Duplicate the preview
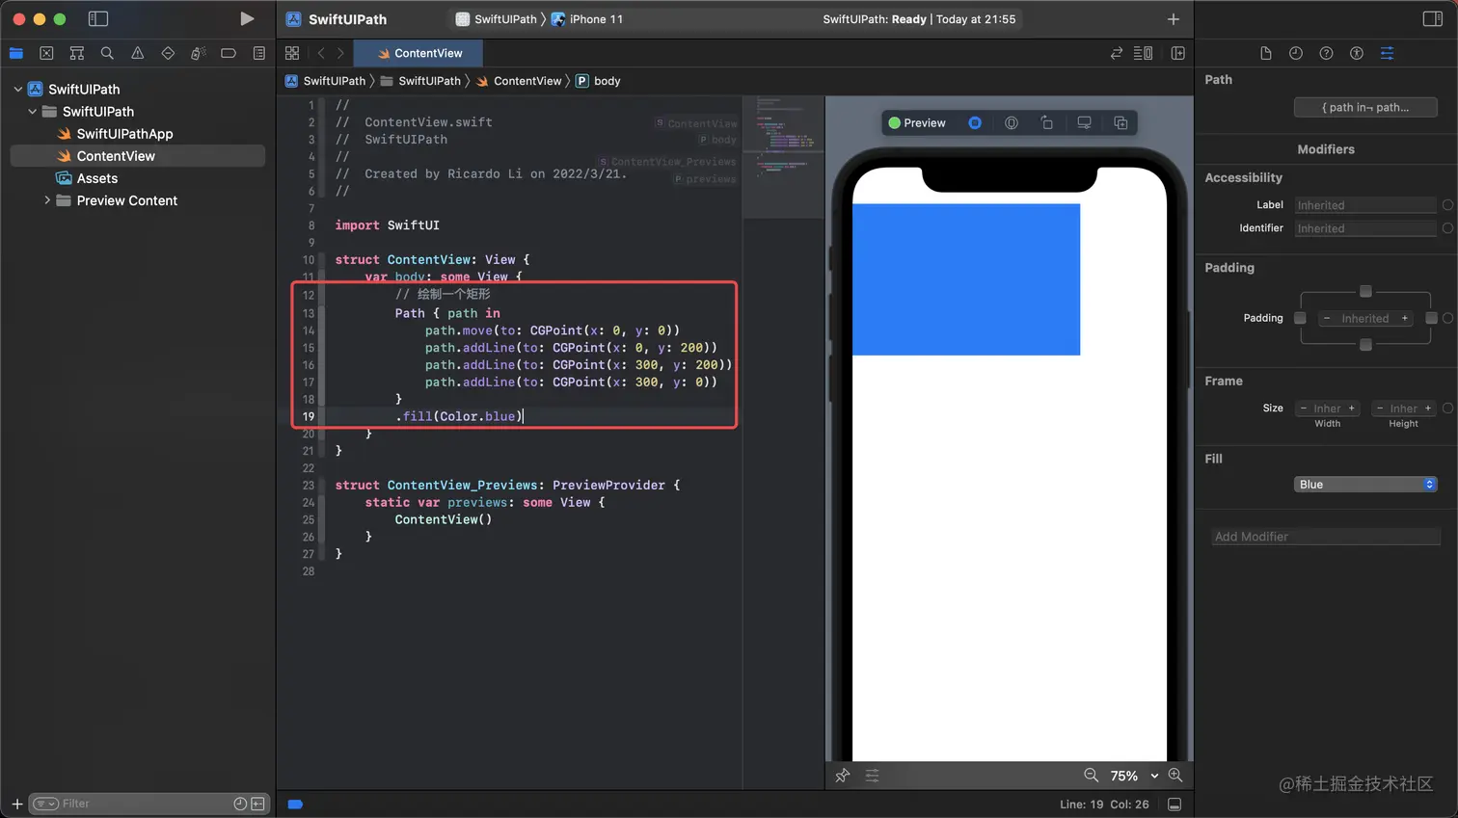The height and width of the screenshot is (818, 1458). [x=1120, y=122]
